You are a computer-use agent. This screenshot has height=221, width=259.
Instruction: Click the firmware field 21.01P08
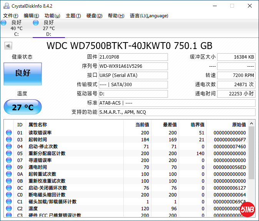pyautogui.click(x=133, y=57)
